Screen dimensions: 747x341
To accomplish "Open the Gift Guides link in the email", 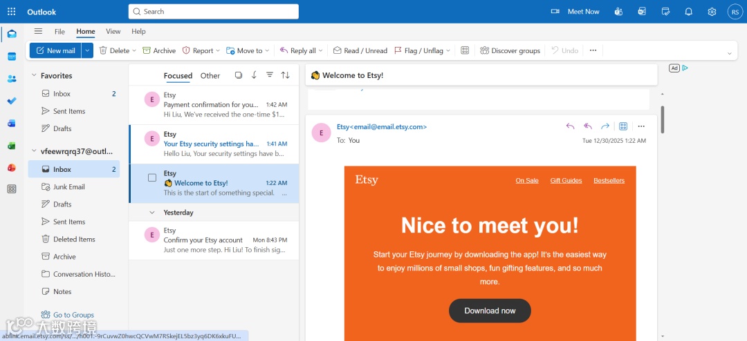I will click(566, 180).
